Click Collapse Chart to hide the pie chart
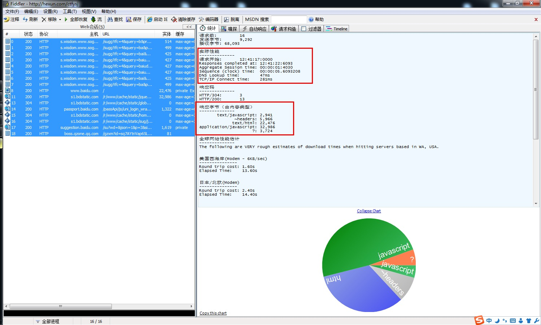This screenshot has height=325, width=541. [368, 211]
